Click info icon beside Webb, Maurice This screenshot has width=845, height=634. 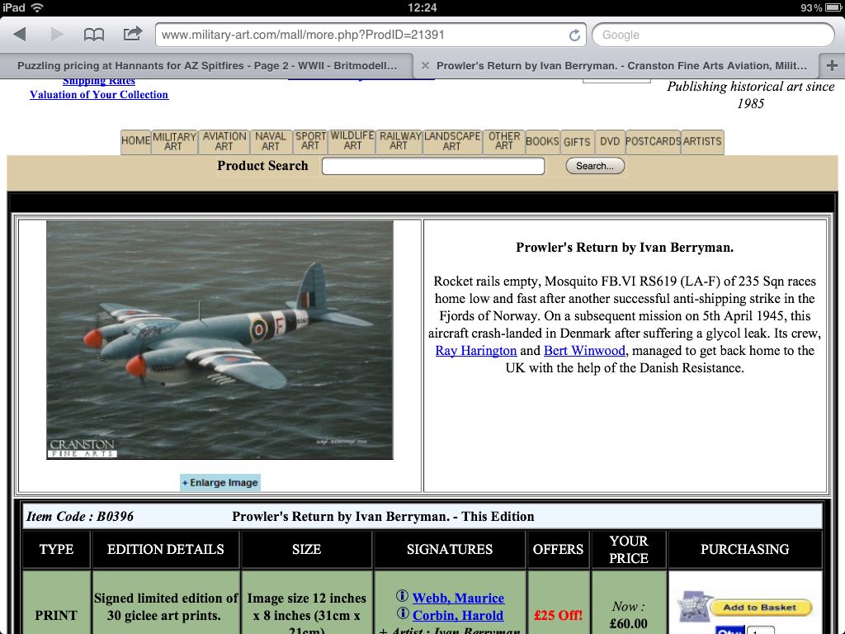click(403, 597)
